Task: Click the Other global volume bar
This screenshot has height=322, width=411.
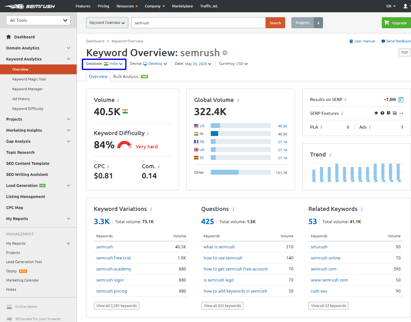Action: tap(241, 172)
